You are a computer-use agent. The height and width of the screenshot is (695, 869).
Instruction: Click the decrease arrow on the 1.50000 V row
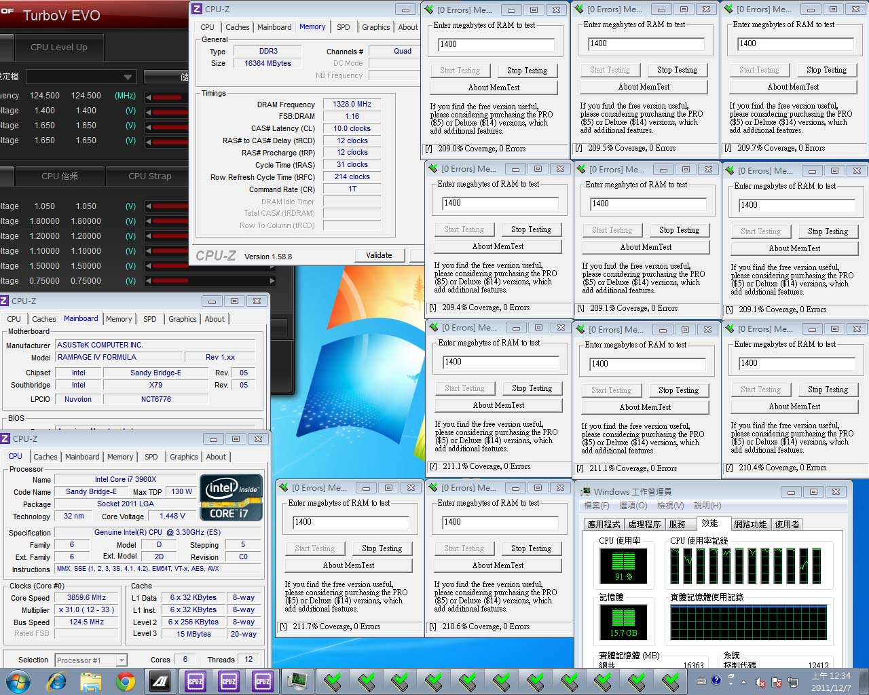(149, 266)
